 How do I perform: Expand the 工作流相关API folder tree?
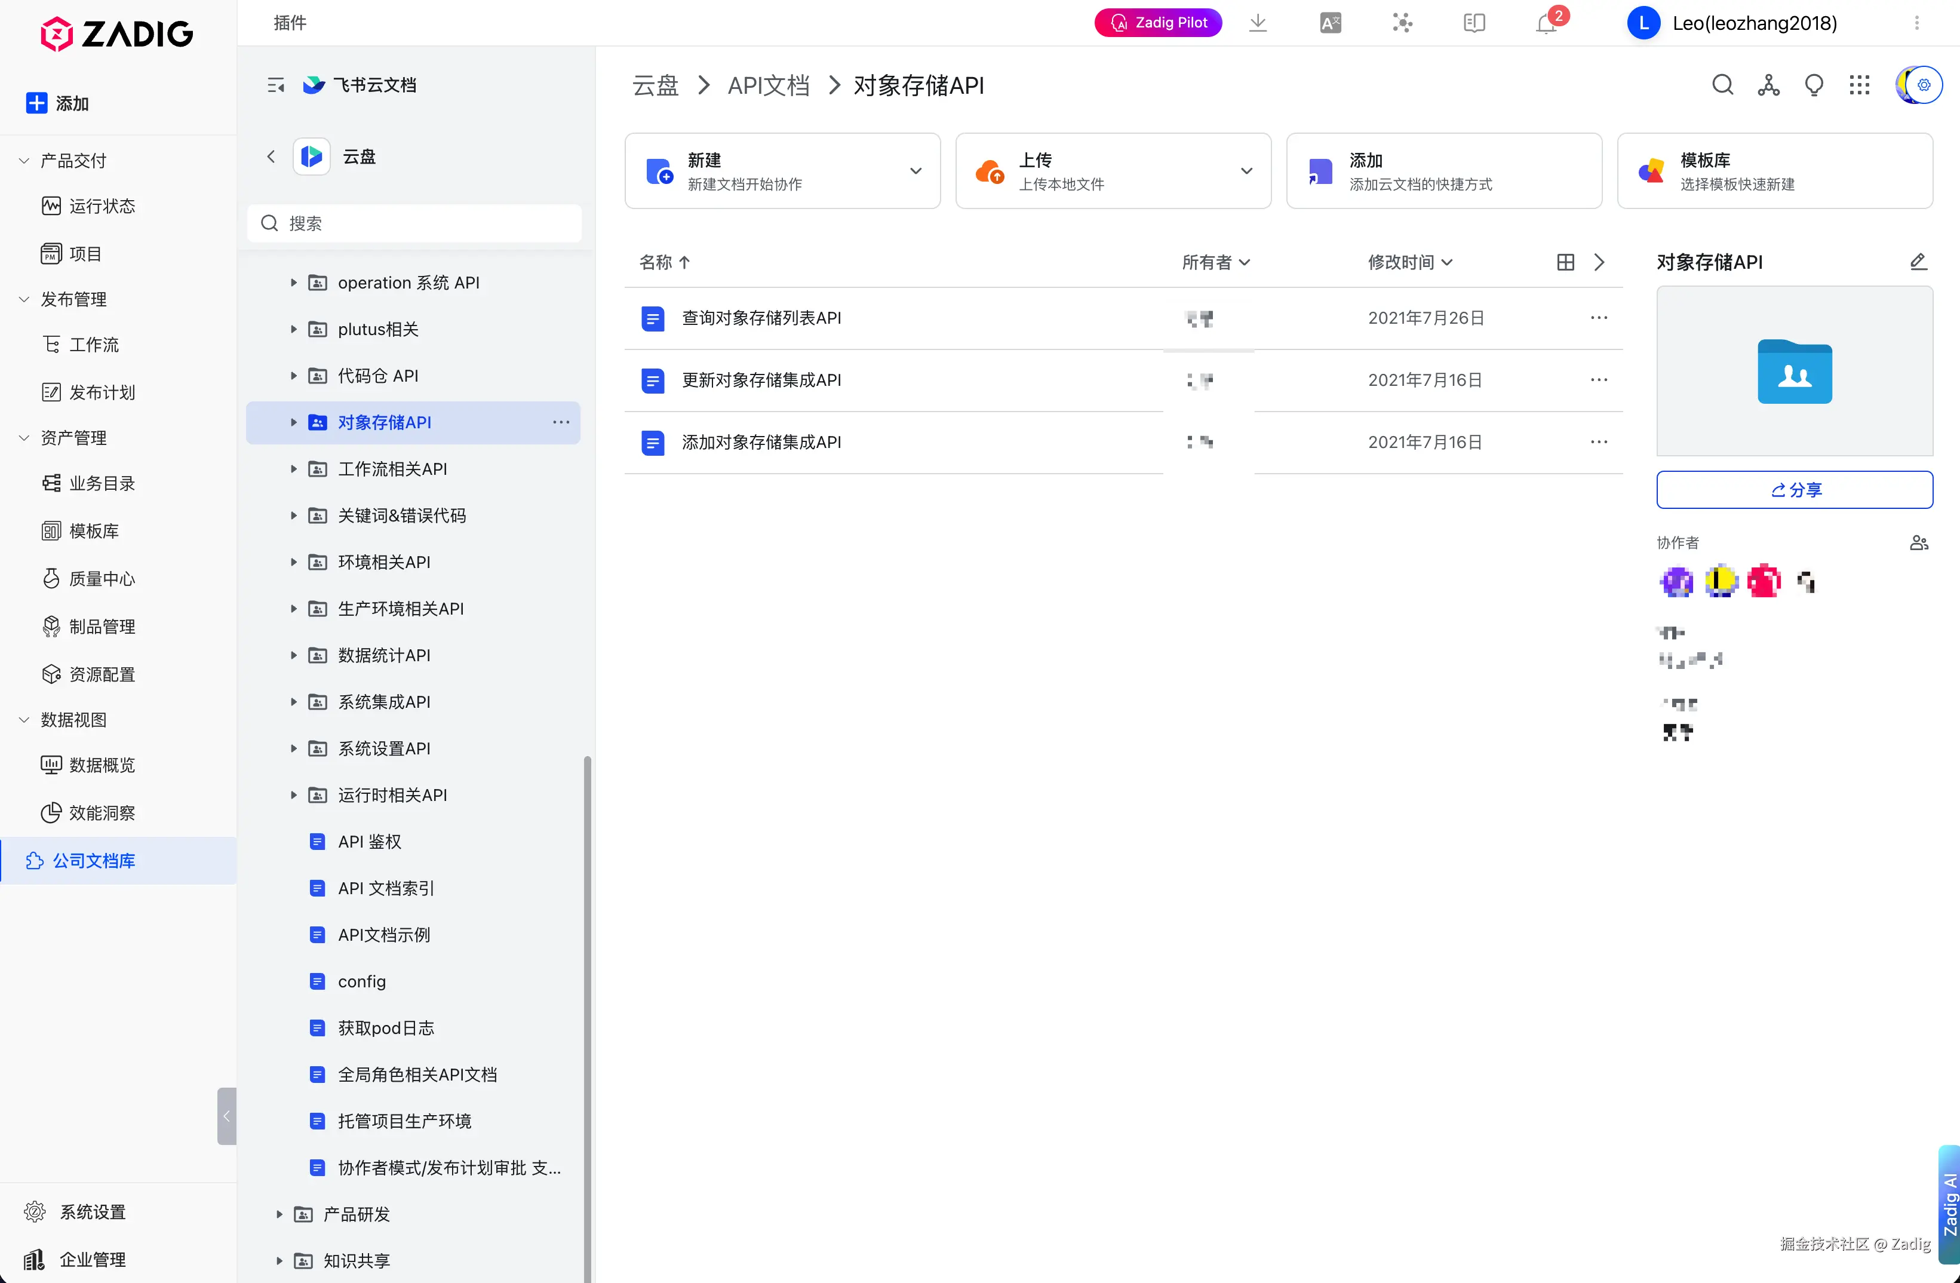tap(293, 468)
